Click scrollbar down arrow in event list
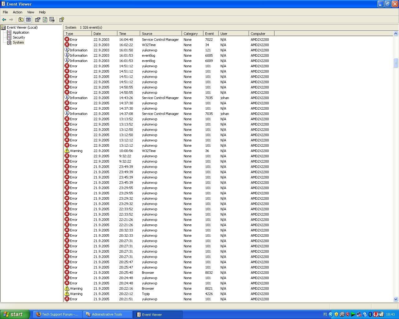Viewport: 399px width, 319px height. 396,299
